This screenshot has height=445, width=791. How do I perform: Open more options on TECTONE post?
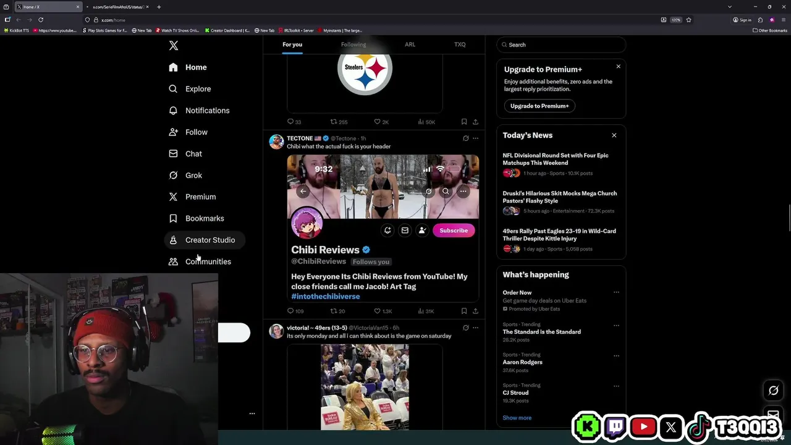pyautogui.click(x=475, y=138)
